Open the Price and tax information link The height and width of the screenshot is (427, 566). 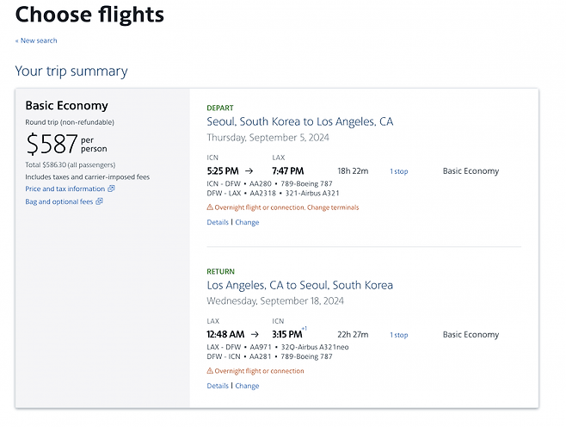(x=65, y=189)
